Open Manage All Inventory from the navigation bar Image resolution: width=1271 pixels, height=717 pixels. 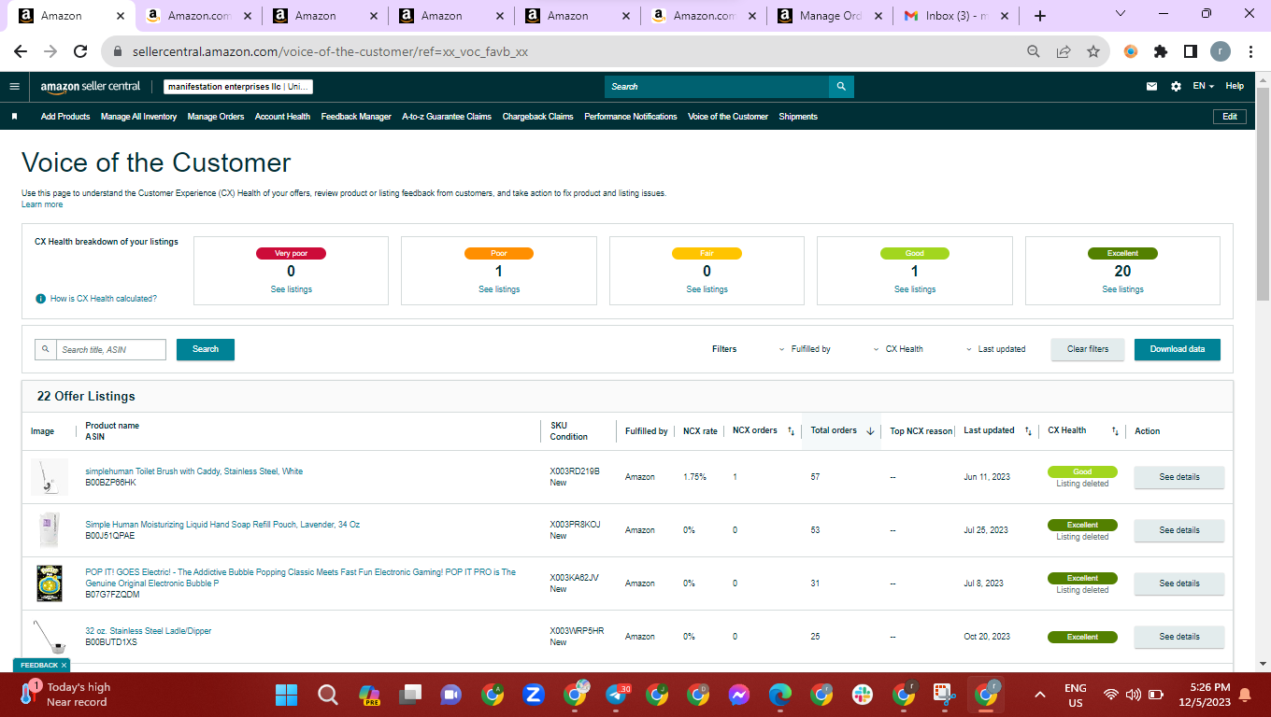click(138, 117)
